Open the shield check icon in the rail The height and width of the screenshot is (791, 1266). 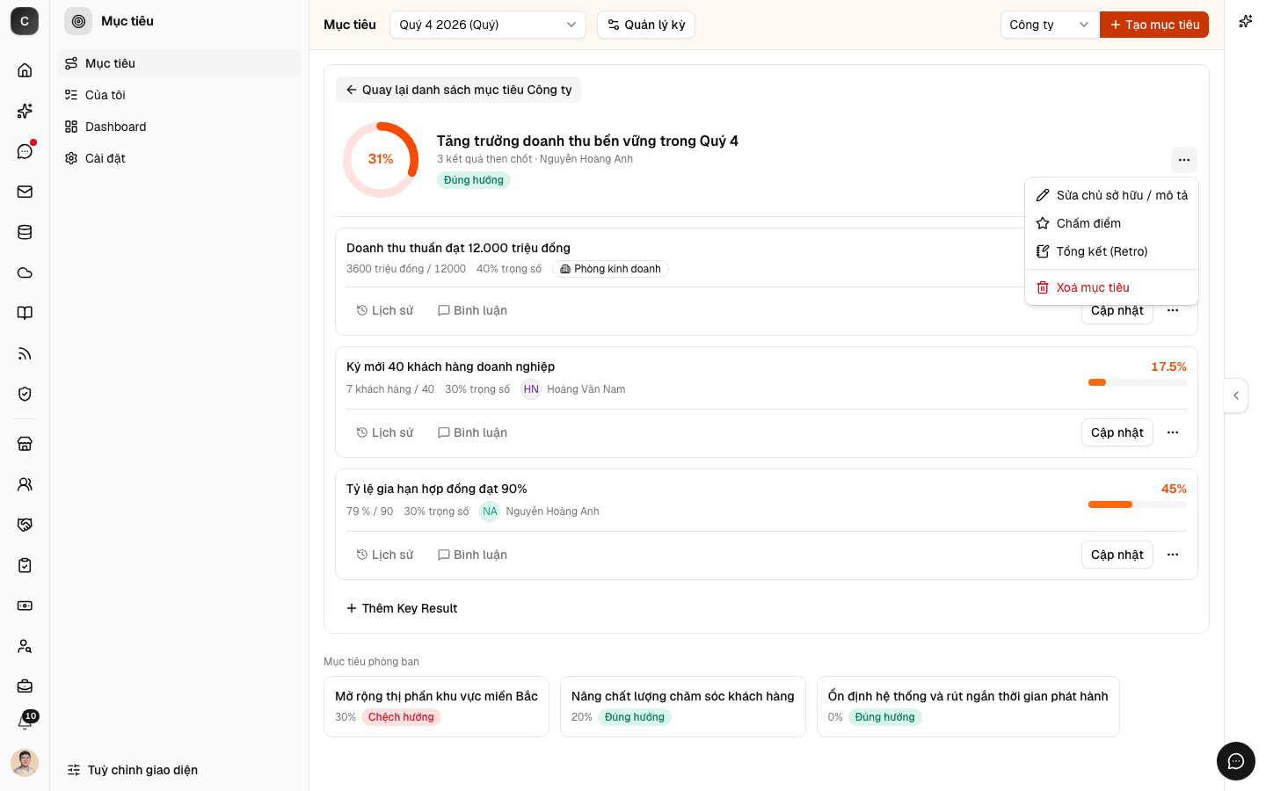click(x=25, y=394)
